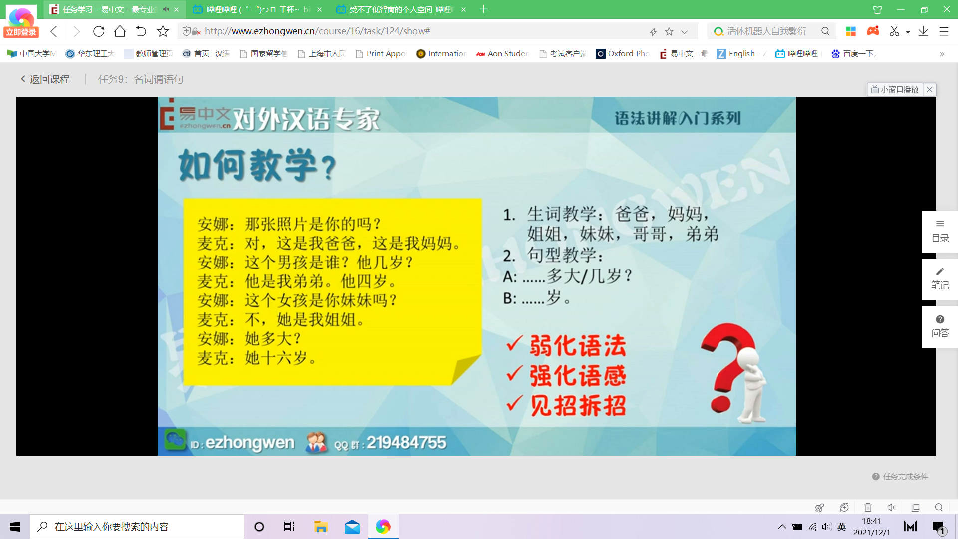Open the downloads arrow icon
This screenshot has height=539, width=958.
pyautogui.click(x=923, y=31)
